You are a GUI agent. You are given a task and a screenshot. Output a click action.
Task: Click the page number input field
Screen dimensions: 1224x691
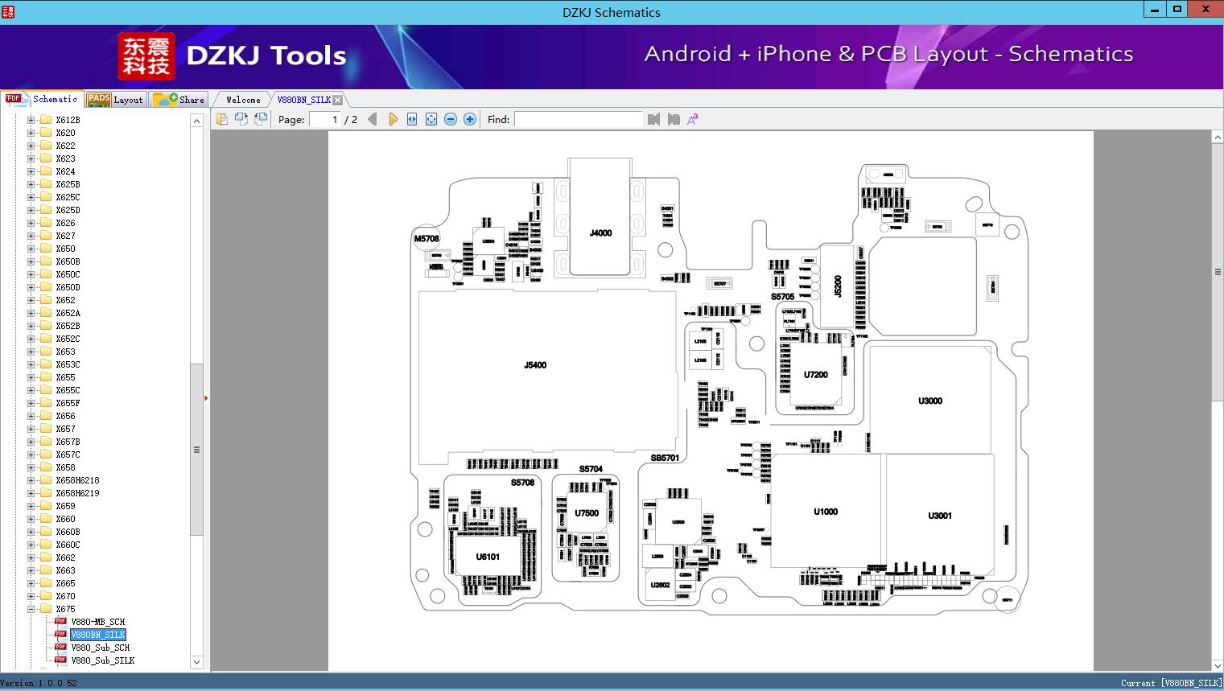click(325, 119)
